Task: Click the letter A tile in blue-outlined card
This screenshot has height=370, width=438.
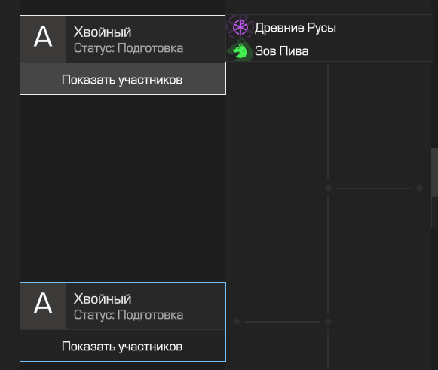Action: pyautogui.click(x=43, y=307)
